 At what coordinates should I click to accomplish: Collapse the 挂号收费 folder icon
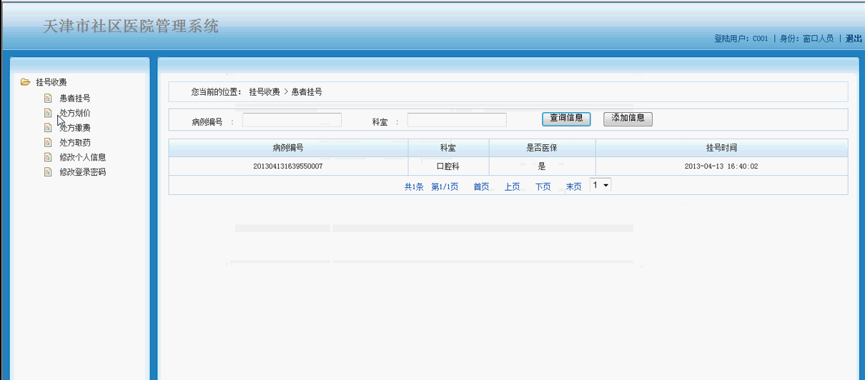pos(25,82)
